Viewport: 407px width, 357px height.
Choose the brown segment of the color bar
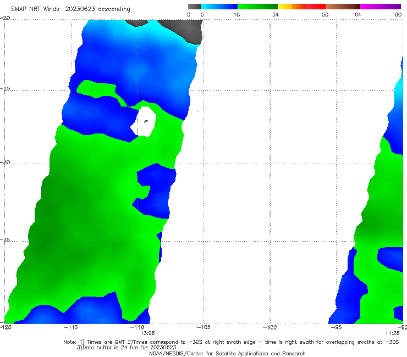pos(343,7)
